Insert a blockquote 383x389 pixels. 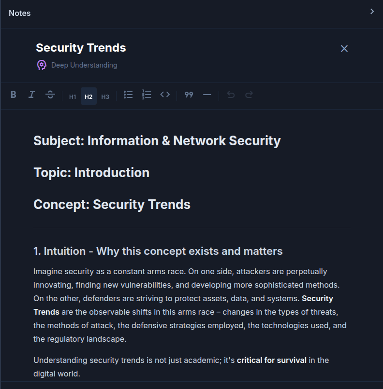pyautogui.click(x=189, y=95)
